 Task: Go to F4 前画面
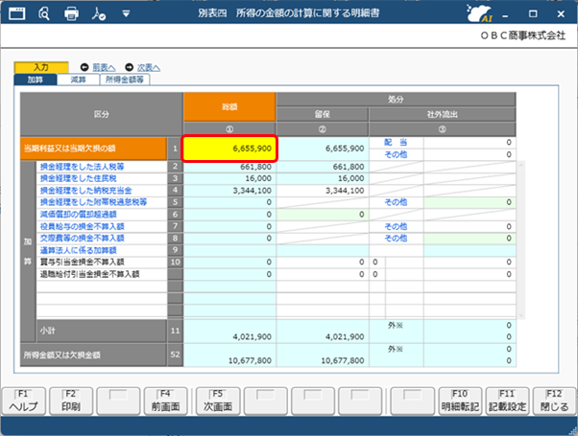pyautogui.click(x=165, y=402)
